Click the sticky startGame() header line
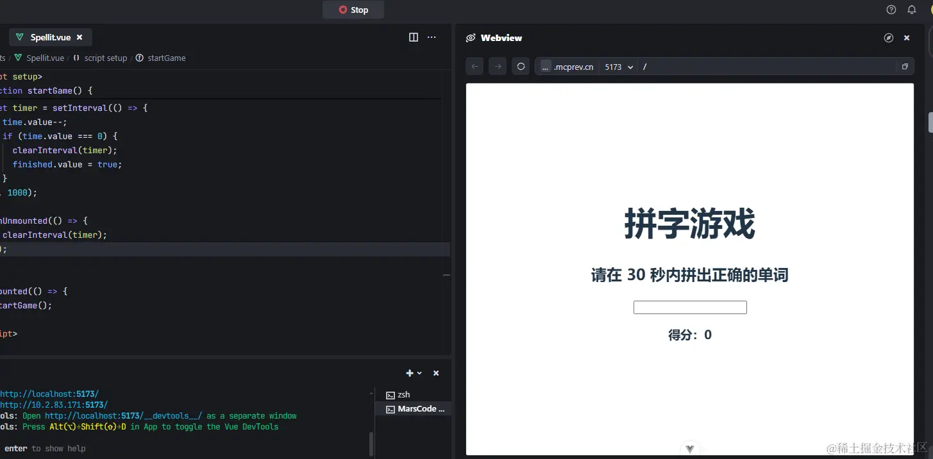This screenshot has width=933, height=459. (46, 90)
